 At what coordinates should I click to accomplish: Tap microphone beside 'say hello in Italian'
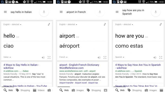coord(44,12)
